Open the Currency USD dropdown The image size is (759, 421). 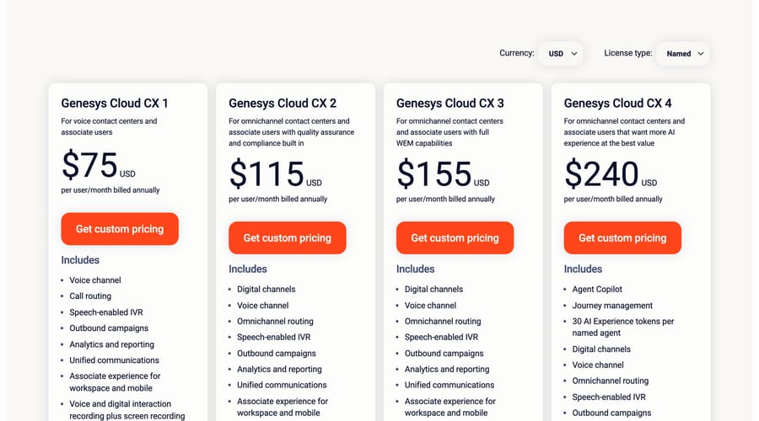click(561, 54)
